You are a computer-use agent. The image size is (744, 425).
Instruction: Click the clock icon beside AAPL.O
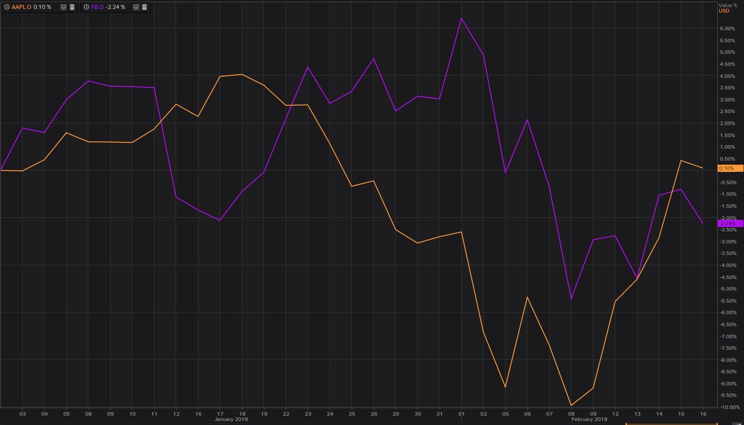point(7,7)
